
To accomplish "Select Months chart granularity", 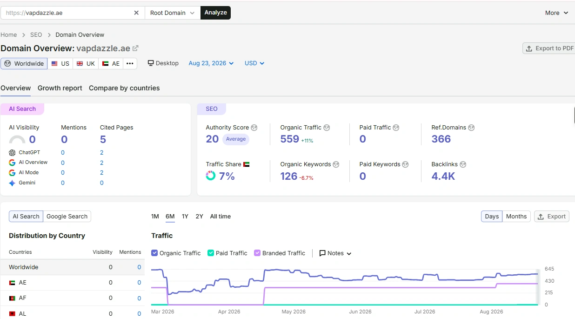I will [516, 216].
